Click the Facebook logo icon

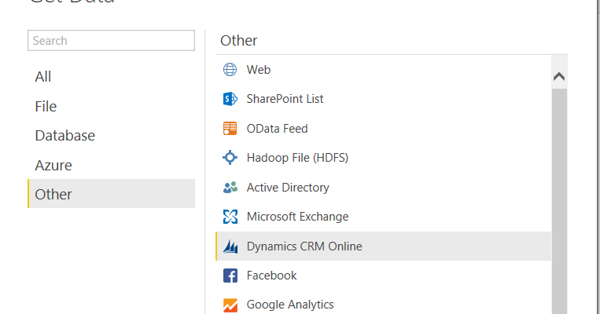click(230, 276)
